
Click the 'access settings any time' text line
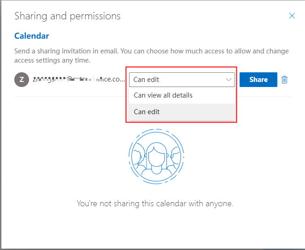53,60
